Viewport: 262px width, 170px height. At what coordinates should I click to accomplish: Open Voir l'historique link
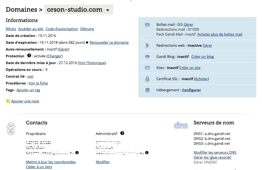[92, 63]
